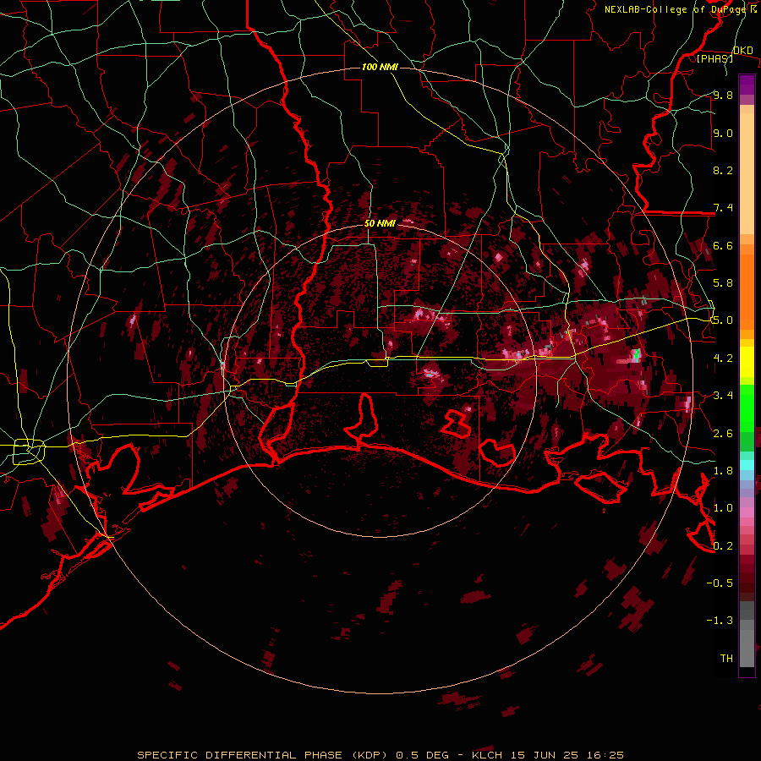Click the 7.4 scale value
The width and height of the screenshot is (761, 761).
723,208
